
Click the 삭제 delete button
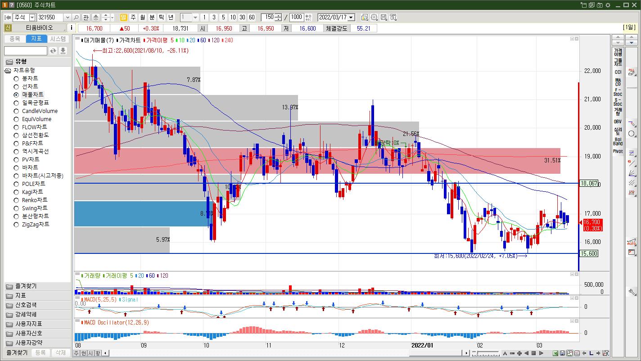[61, 353]
